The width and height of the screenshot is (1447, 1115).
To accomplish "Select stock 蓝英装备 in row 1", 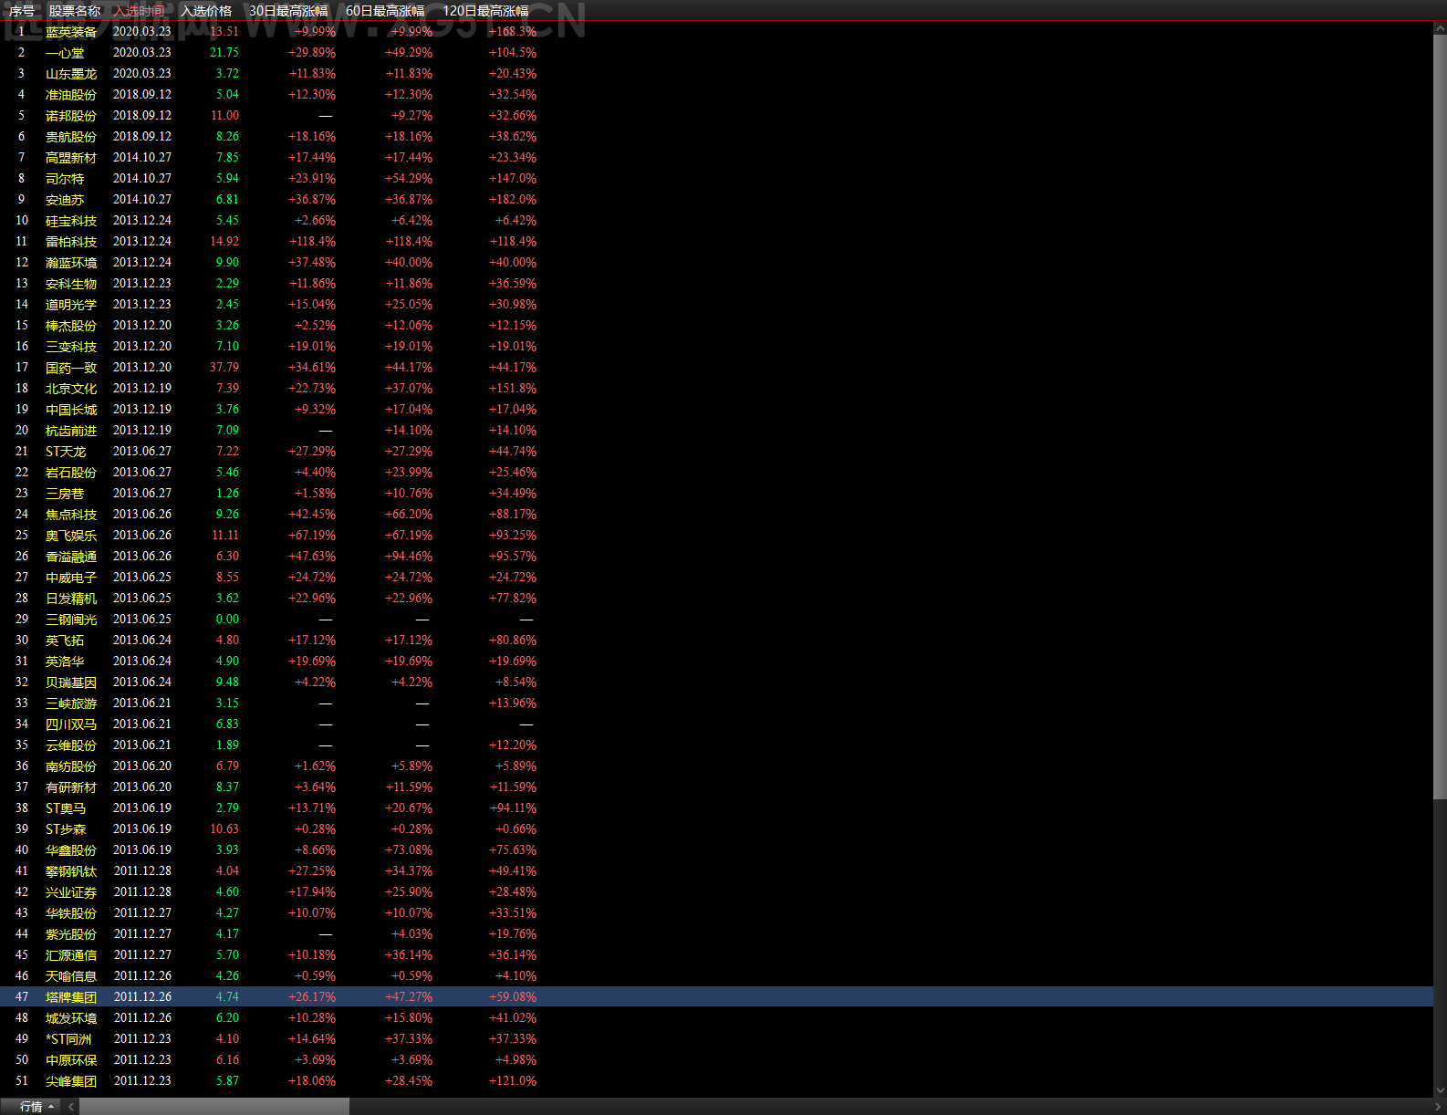I will point(71,32).
